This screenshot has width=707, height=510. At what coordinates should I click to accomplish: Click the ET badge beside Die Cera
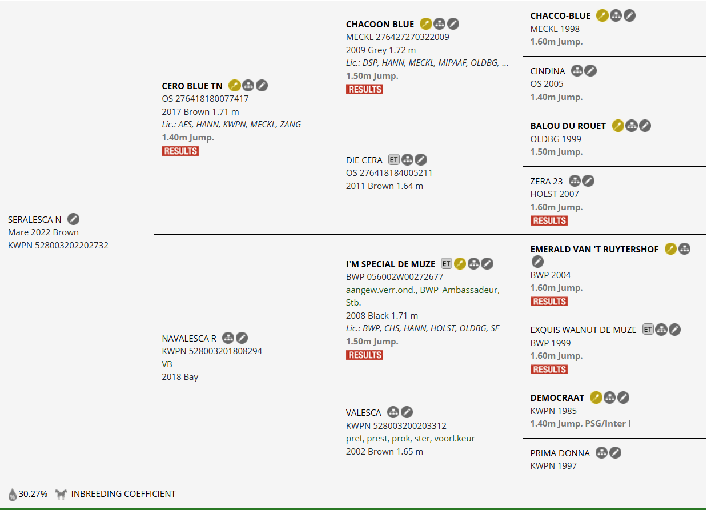(x=394, y=160)
